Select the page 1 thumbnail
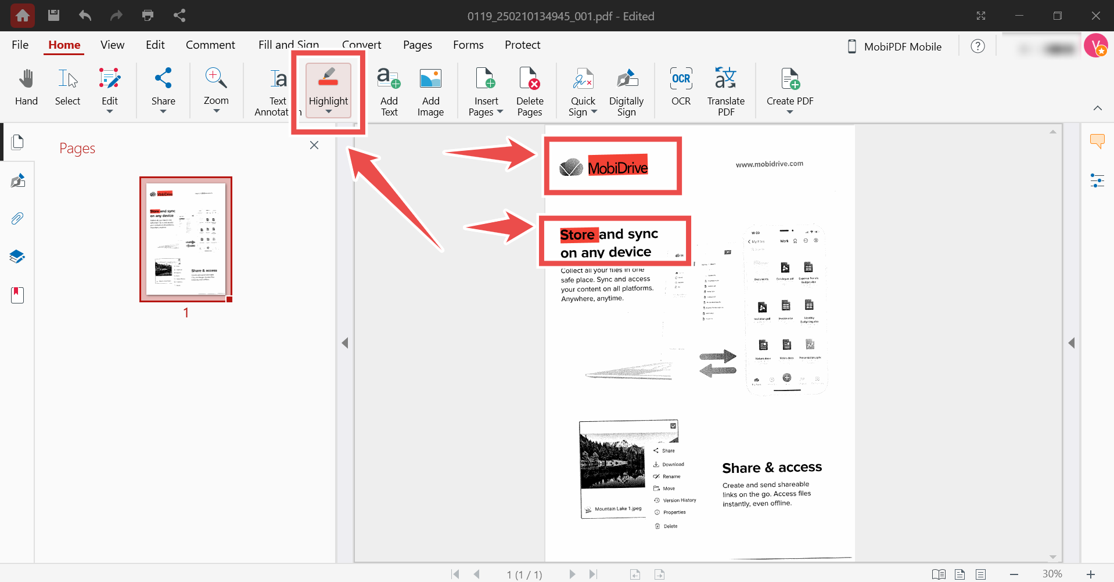 [185, 239]
